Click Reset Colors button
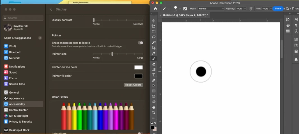 click(x=133, y=85)
